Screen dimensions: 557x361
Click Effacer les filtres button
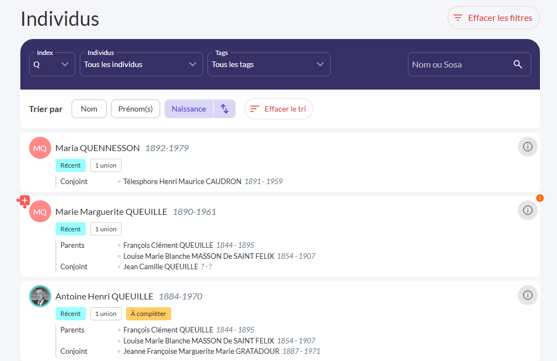coord(493,18)
